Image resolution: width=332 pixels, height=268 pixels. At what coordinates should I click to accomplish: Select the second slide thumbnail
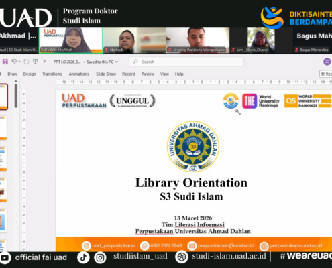tap(3, 127)
